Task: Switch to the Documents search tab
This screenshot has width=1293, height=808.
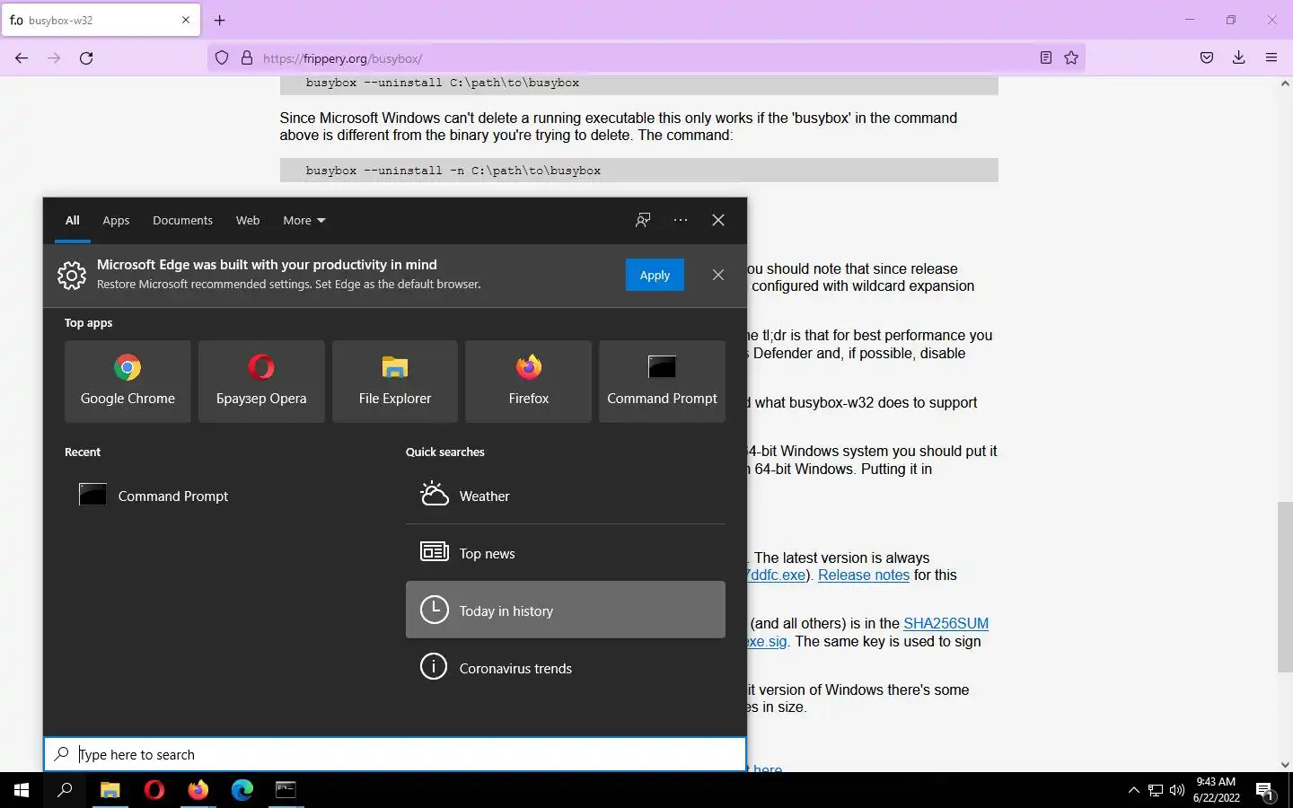Action: coord(182,220)
